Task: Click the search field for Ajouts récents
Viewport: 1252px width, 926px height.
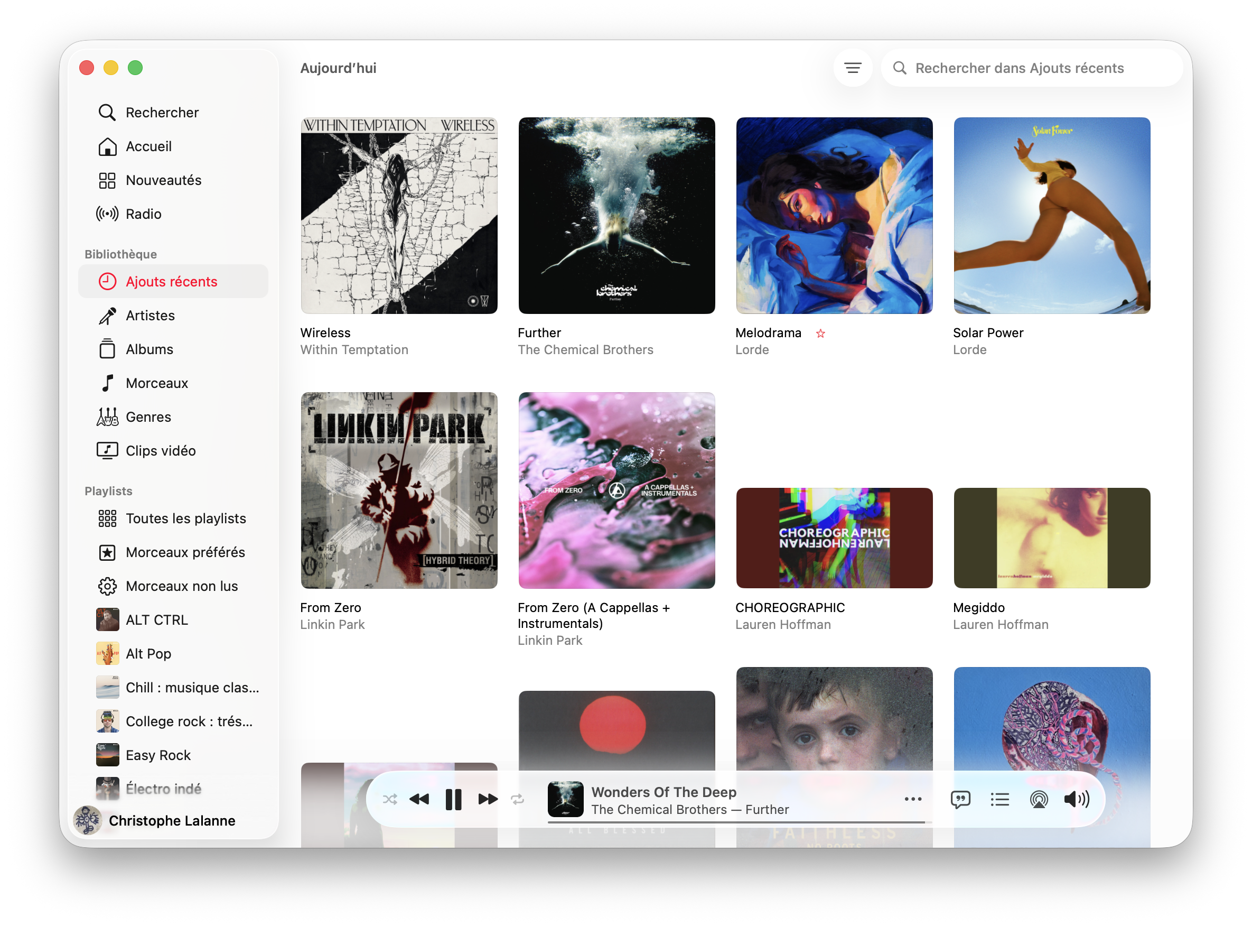Action: tap(1020, 68)
